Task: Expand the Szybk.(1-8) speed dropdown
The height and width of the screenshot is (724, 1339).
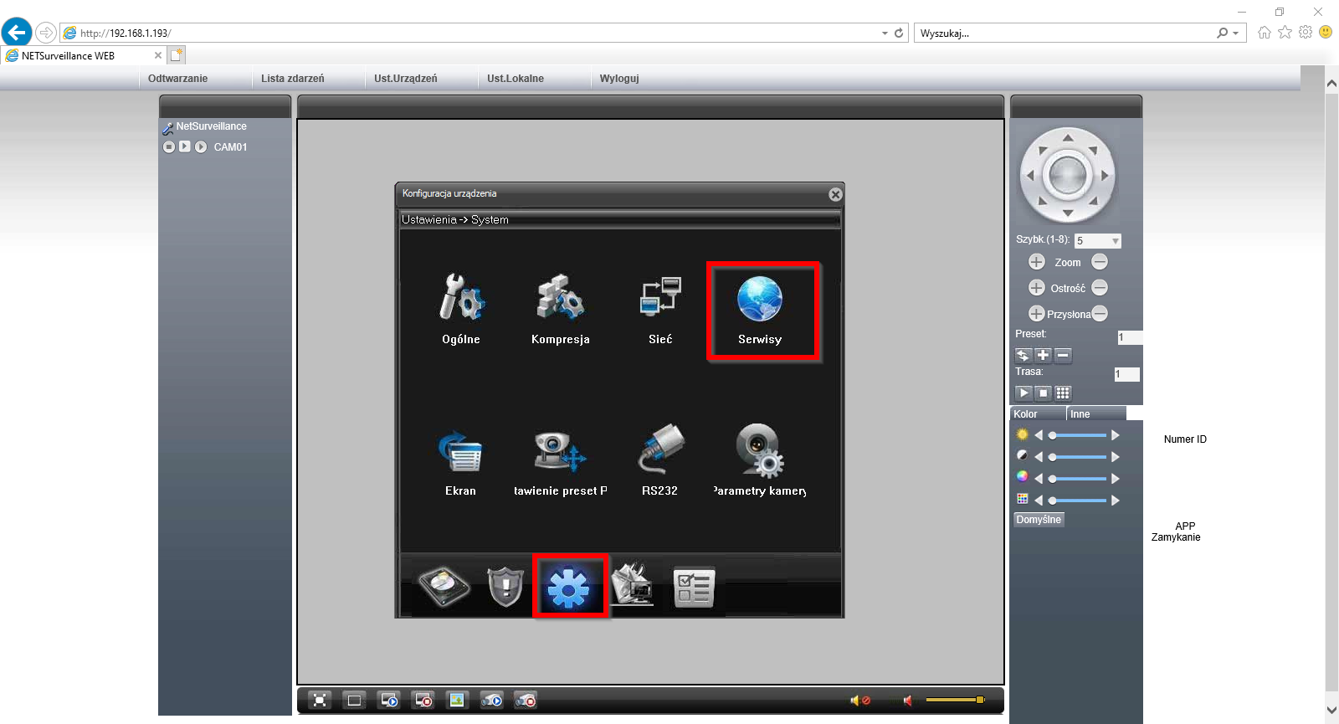Action: pos(1115,241)
